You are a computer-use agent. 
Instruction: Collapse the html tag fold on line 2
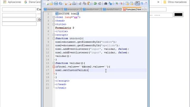54,17
